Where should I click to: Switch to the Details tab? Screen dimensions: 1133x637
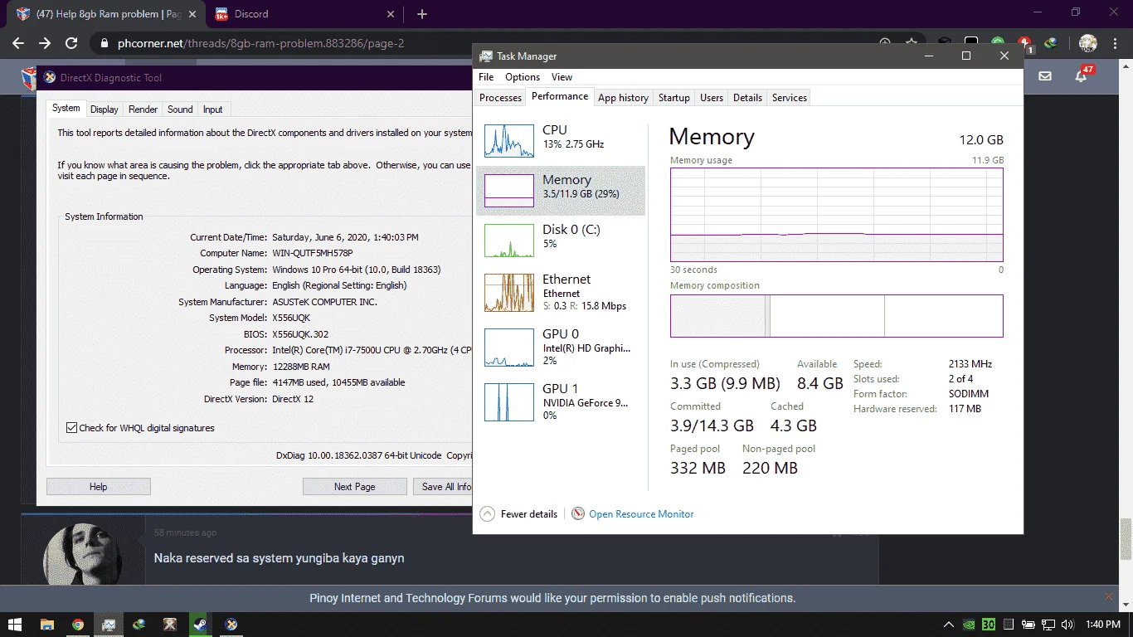tap(747, 98)
